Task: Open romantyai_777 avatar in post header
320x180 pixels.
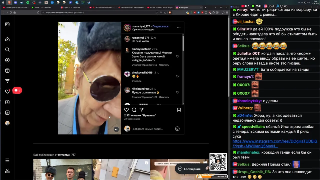Action: tap(127, 28)
